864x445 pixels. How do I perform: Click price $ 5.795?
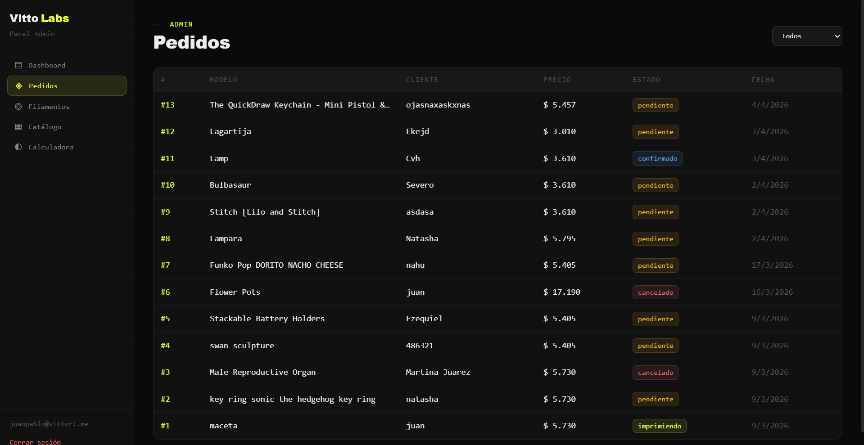tap(559, 238)
